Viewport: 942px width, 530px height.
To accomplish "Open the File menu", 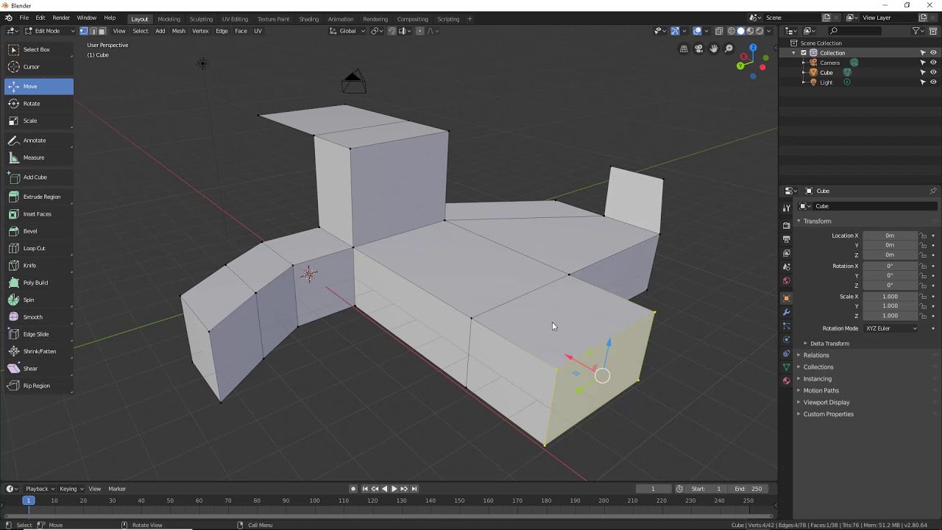I will [x=24, y=18].
